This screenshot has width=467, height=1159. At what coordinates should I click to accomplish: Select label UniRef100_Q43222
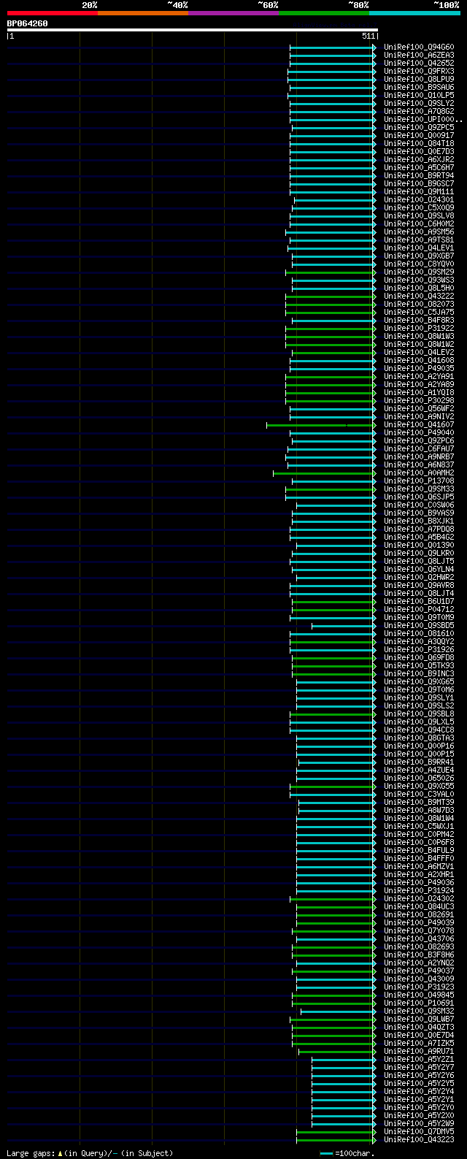tap(419, 296)
